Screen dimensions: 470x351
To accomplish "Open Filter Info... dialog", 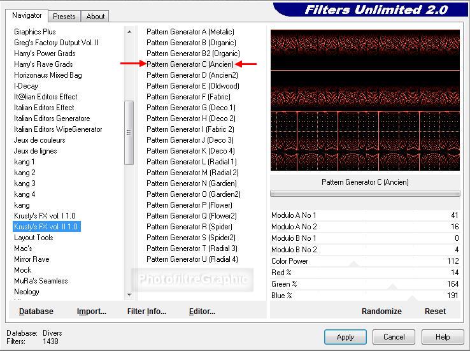I will click(x=146, y=312).
